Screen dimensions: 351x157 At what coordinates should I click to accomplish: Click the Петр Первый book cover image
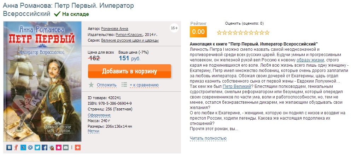(42, 82)
